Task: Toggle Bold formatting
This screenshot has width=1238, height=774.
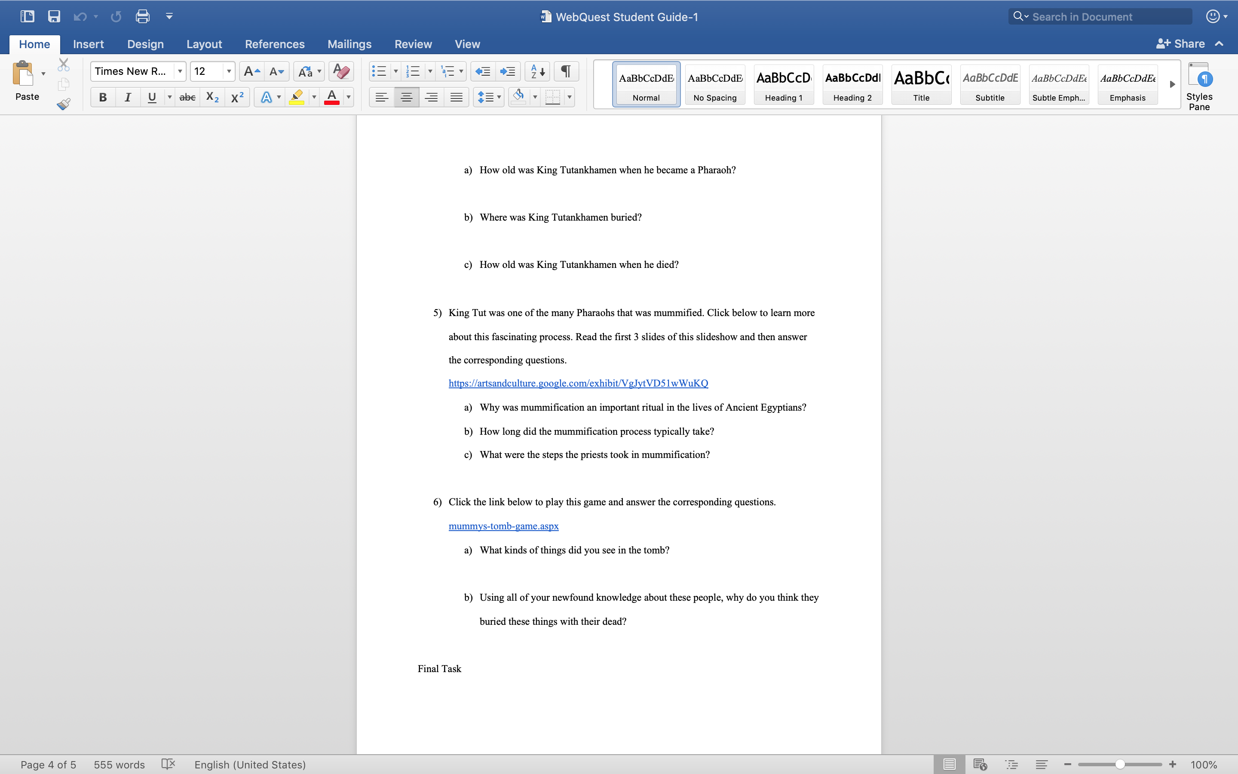Action: (x=103, y=97)
